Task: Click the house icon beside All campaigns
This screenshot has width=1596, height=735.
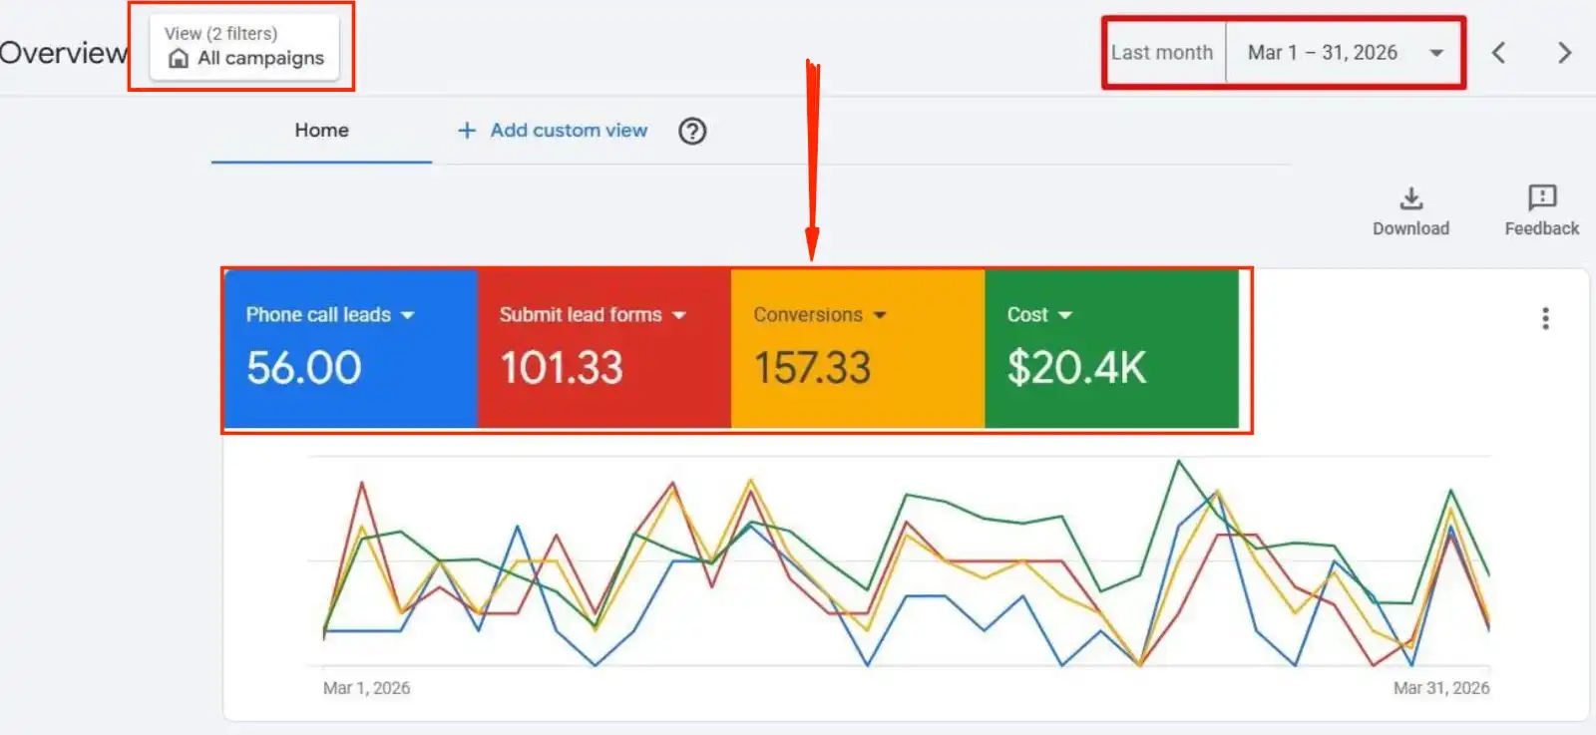Action: (x=179, y=59)
